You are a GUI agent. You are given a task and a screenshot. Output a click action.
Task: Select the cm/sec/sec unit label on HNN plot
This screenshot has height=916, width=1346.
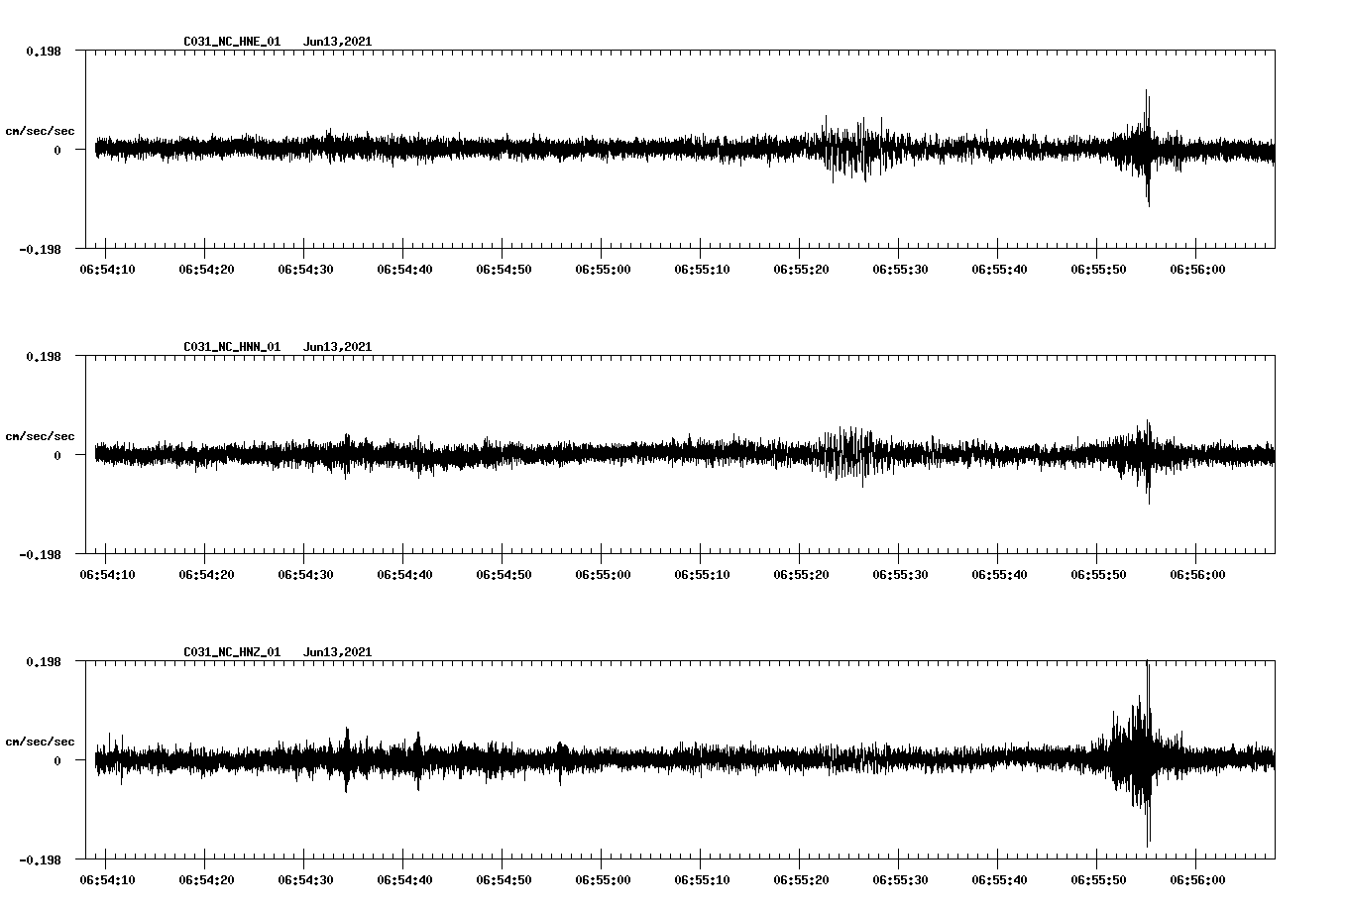pyautogui.click(x=40, y=437)
